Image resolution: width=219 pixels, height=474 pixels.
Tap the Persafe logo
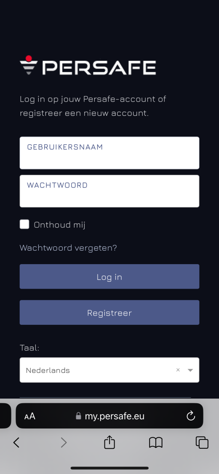click(88, 65)
